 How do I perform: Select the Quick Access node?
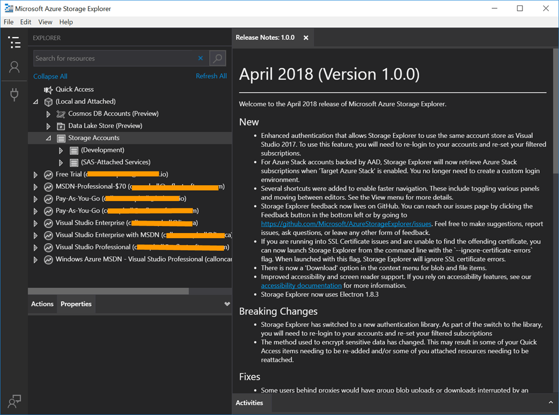(x=74, y=90)
